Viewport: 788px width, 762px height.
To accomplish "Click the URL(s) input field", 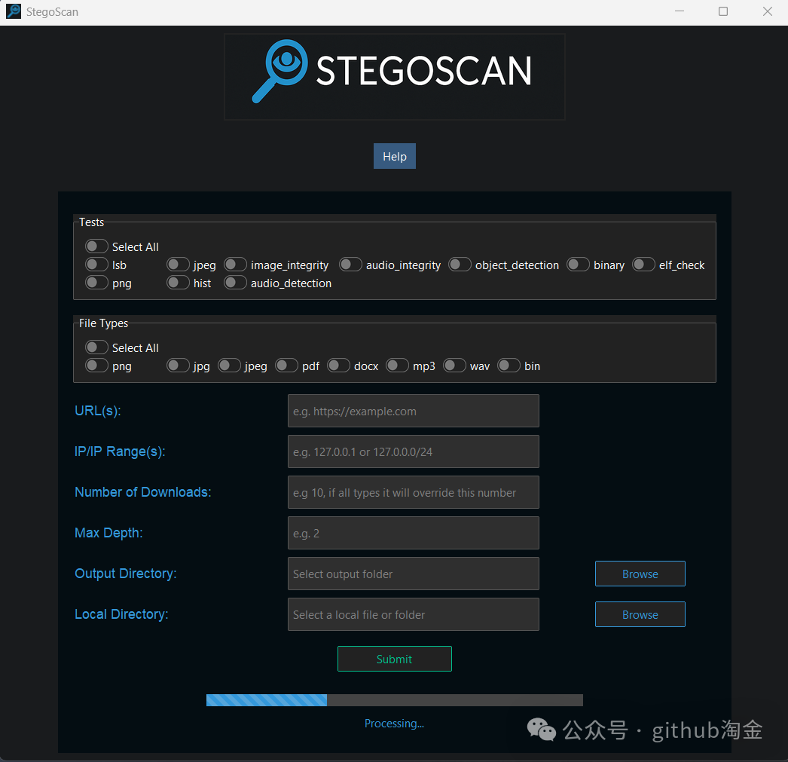I will pyautogui.click(x=413, y=411).
